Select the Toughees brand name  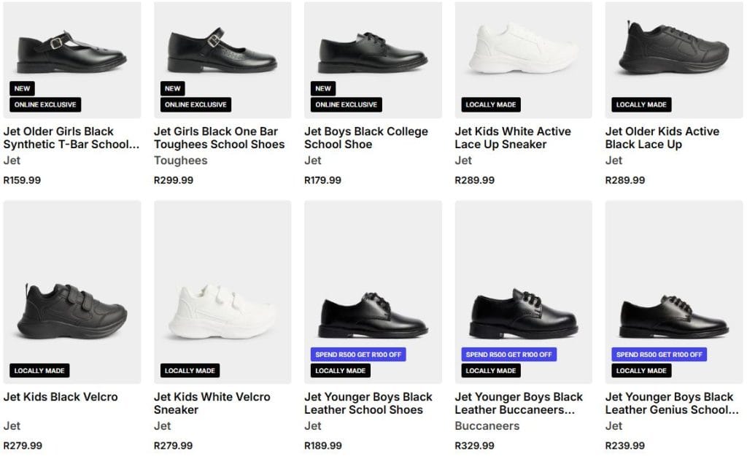(180, 161)
